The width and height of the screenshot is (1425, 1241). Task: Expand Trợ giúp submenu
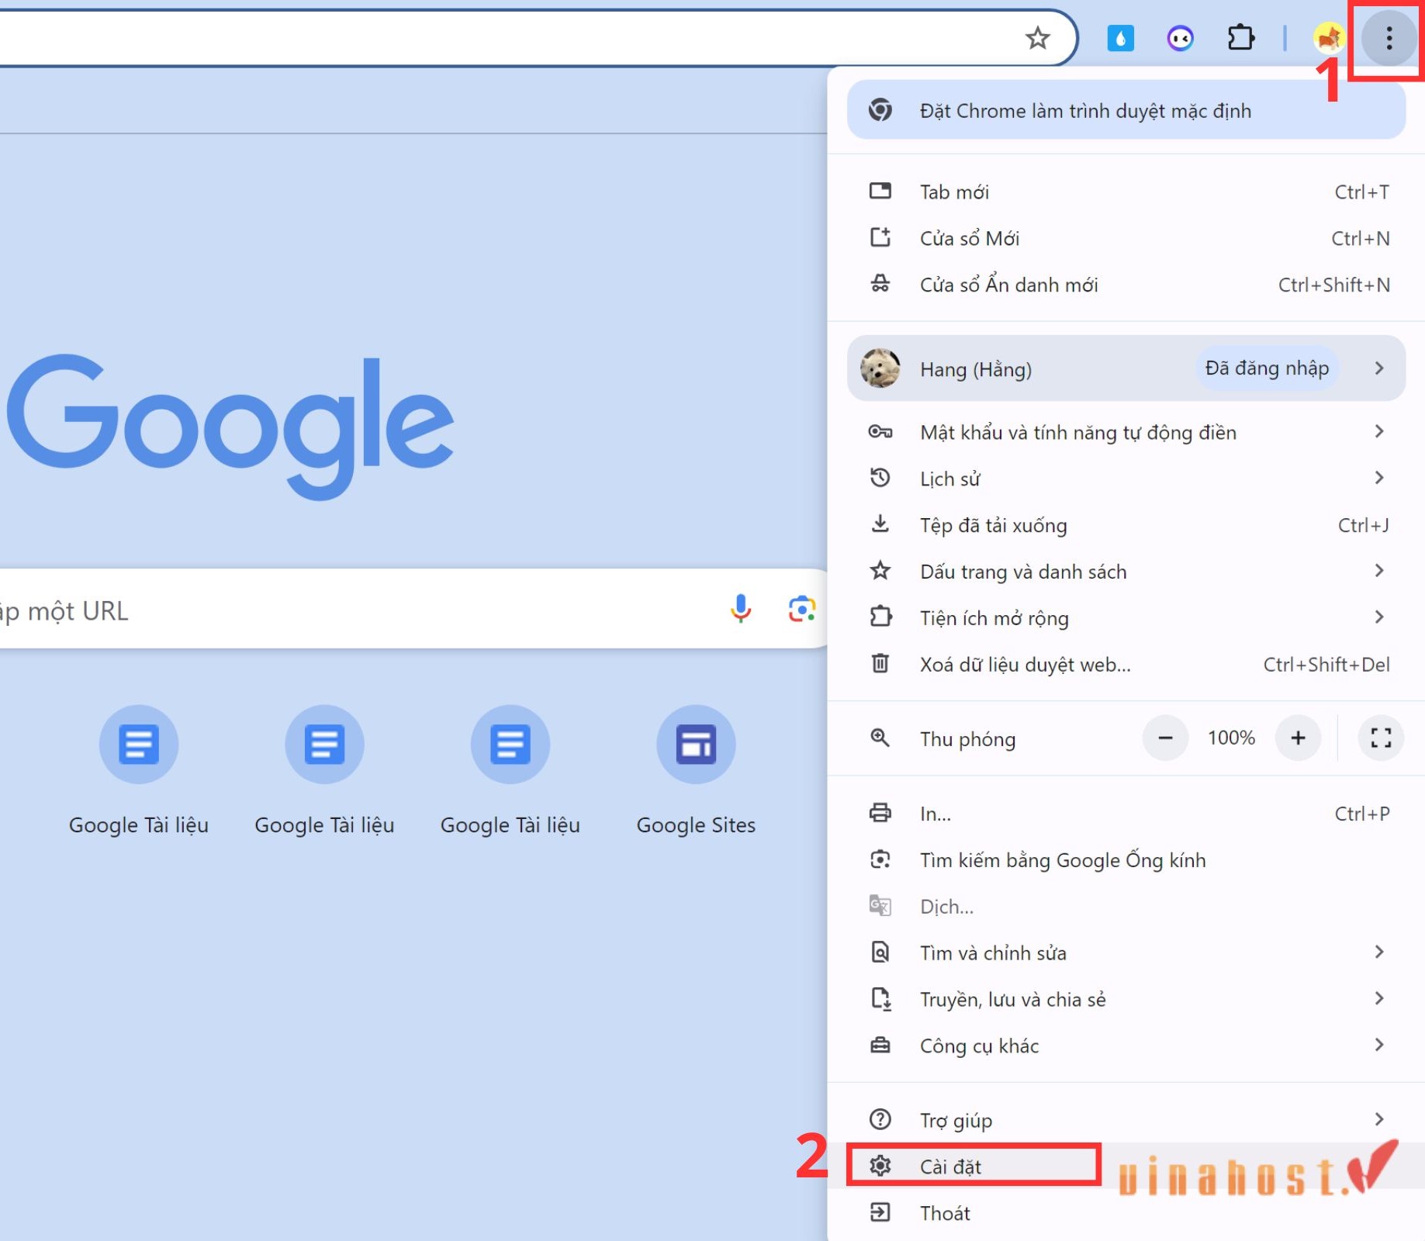[1126, 1120]
